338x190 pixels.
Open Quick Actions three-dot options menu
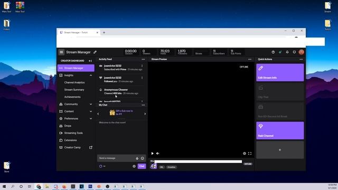pos(302,59)
